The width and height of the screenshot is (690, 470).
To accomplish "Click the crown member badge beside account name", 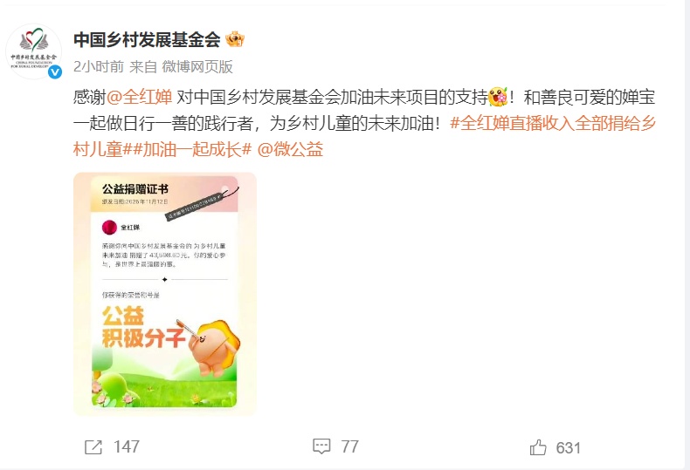I will [x=235, y=40].
